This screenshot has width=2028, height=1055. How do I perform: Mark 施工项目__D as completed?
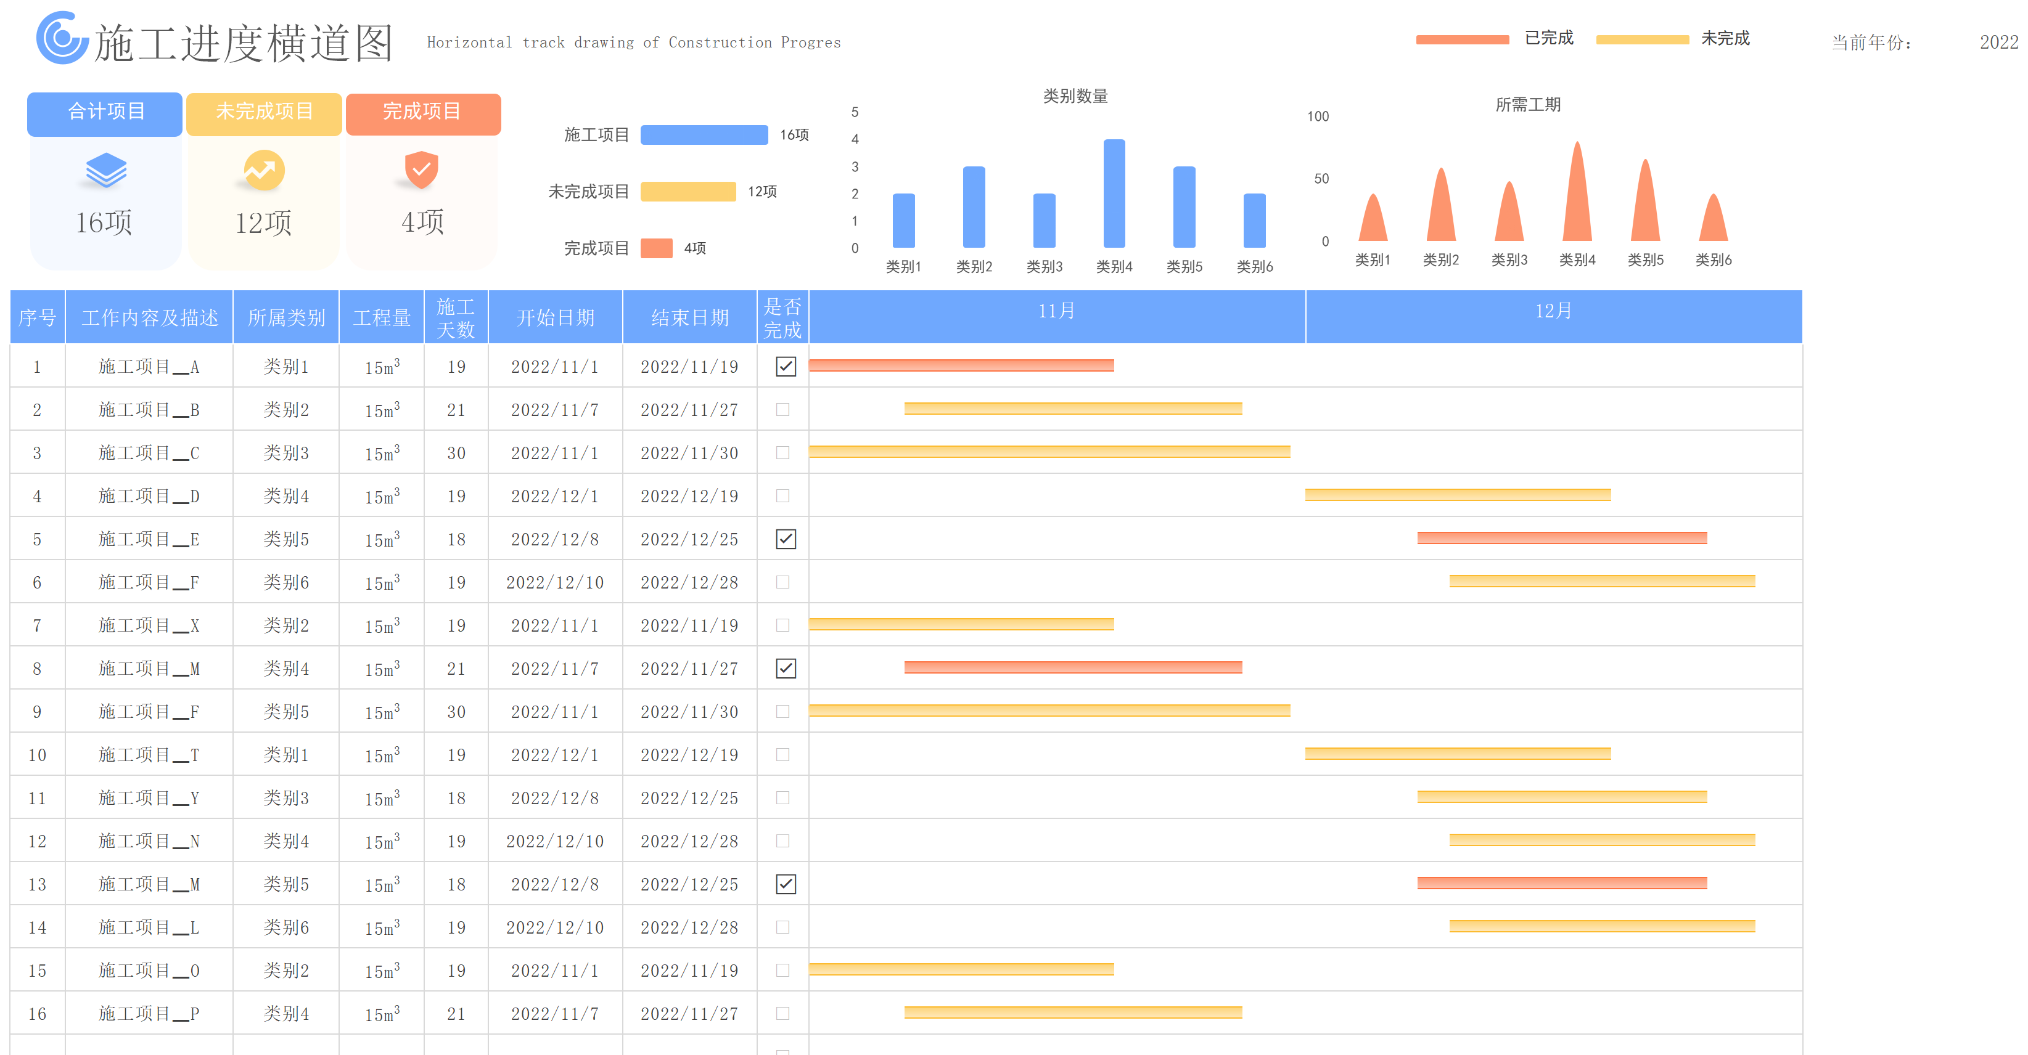(782, 495)
